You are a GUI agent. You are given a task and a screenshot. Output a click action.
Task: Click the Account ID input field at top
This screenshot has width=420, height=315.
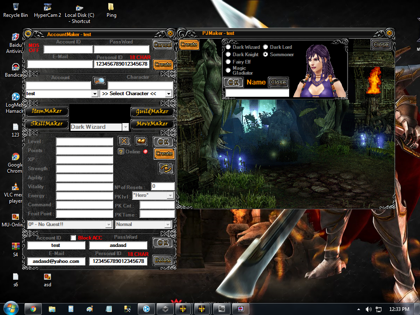(68, 49)
